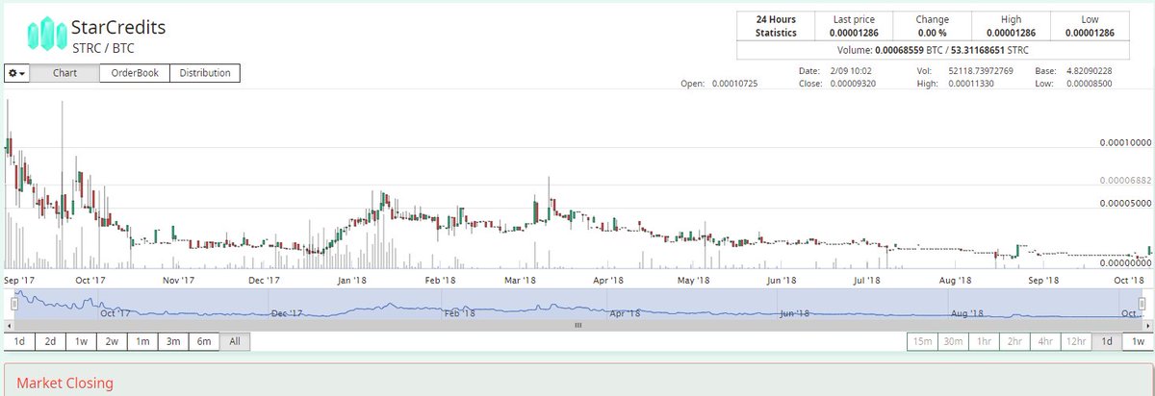Switch candle interval to 2hr

click(x=1014, y=341)
